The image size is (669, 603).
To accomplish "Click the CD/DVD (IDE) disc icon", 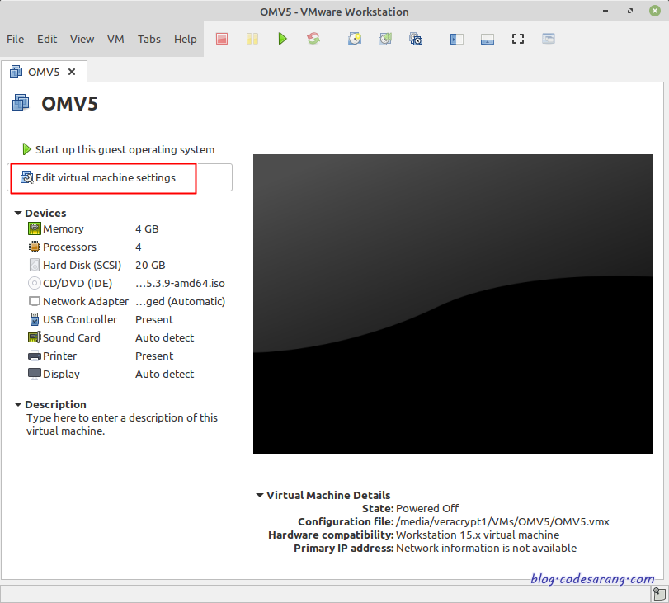I will 34,283.
